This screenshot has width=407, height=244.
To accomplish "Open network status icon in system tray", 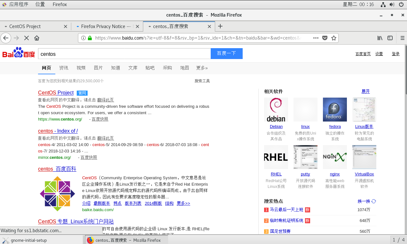I will point(383,4).
